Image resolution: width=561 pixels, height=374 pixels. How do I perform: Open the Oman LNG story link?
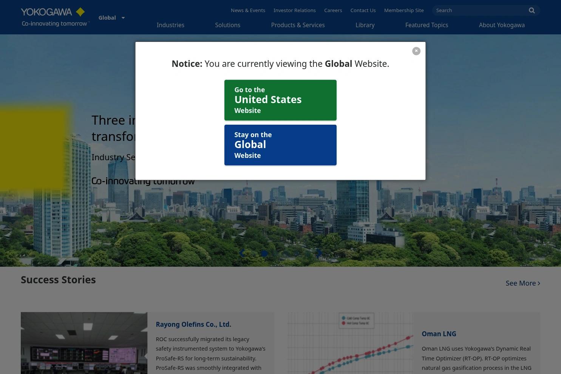click(x=439, y=334)
